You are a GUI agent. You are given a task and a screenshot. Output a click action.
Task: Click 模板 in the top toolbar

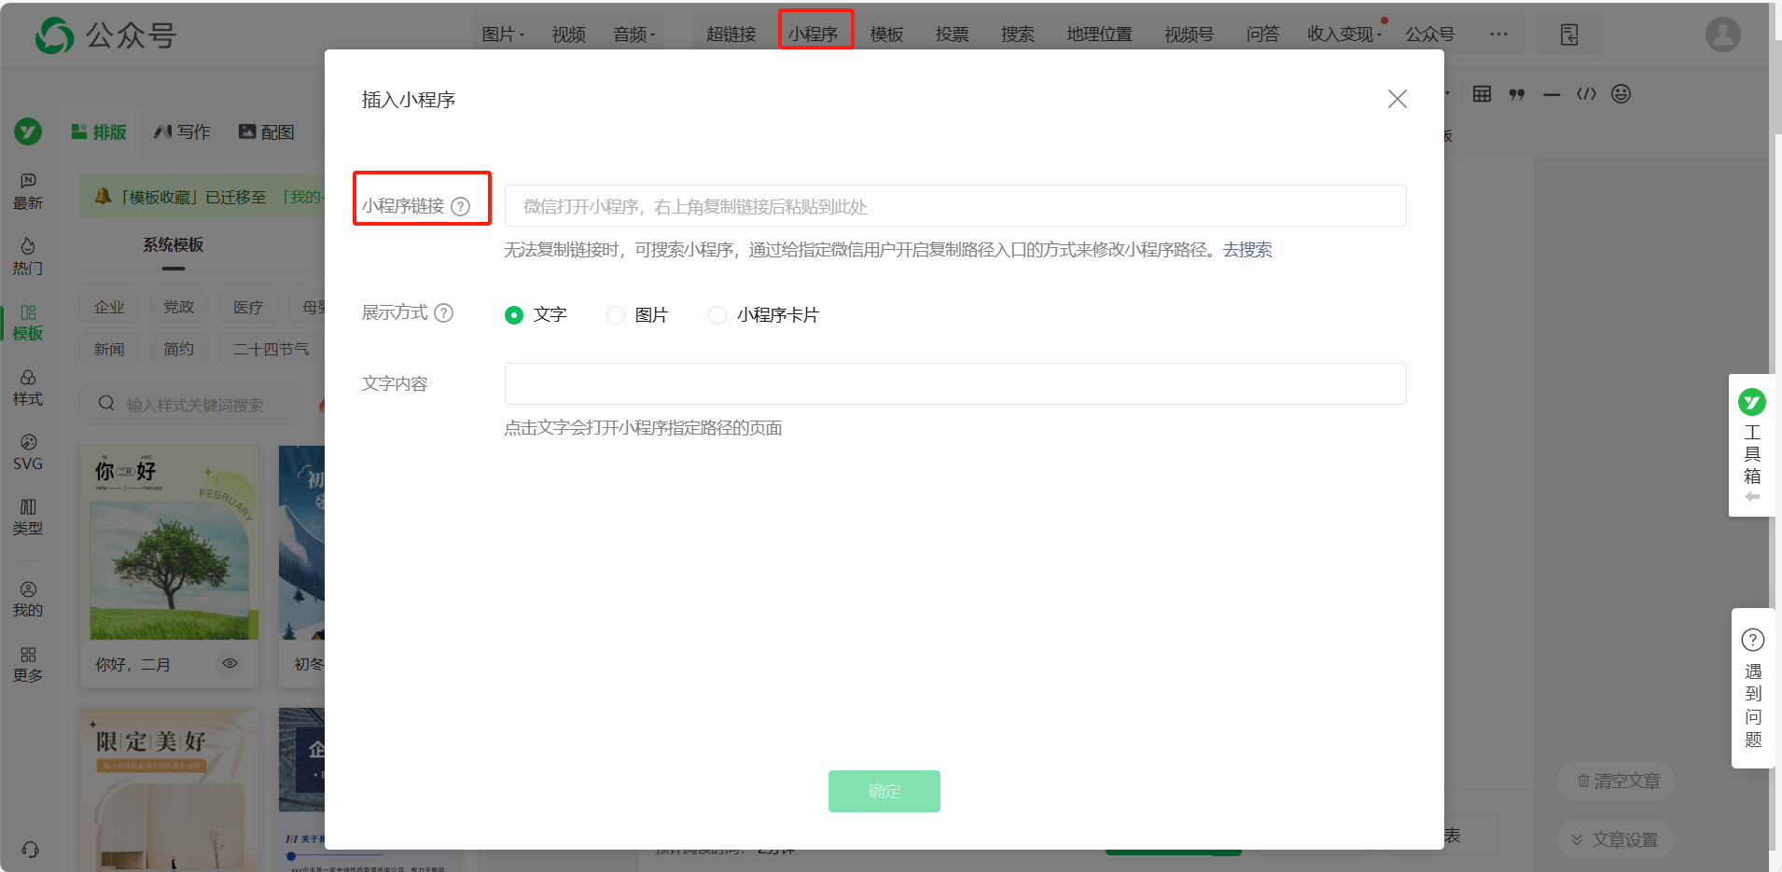(x=886, y=35)
